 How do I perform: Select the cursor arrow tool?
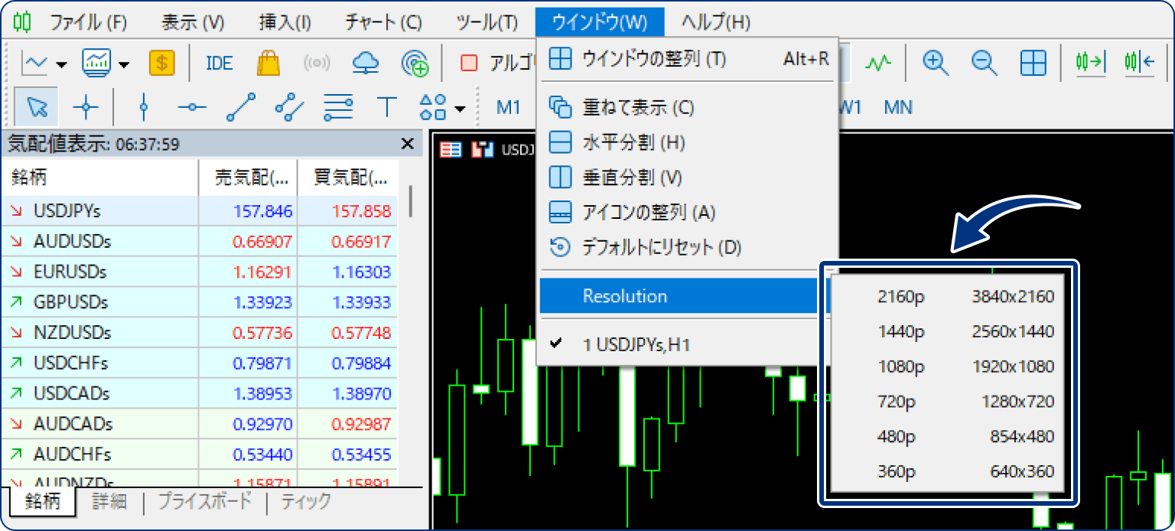(x=36, y=107)
